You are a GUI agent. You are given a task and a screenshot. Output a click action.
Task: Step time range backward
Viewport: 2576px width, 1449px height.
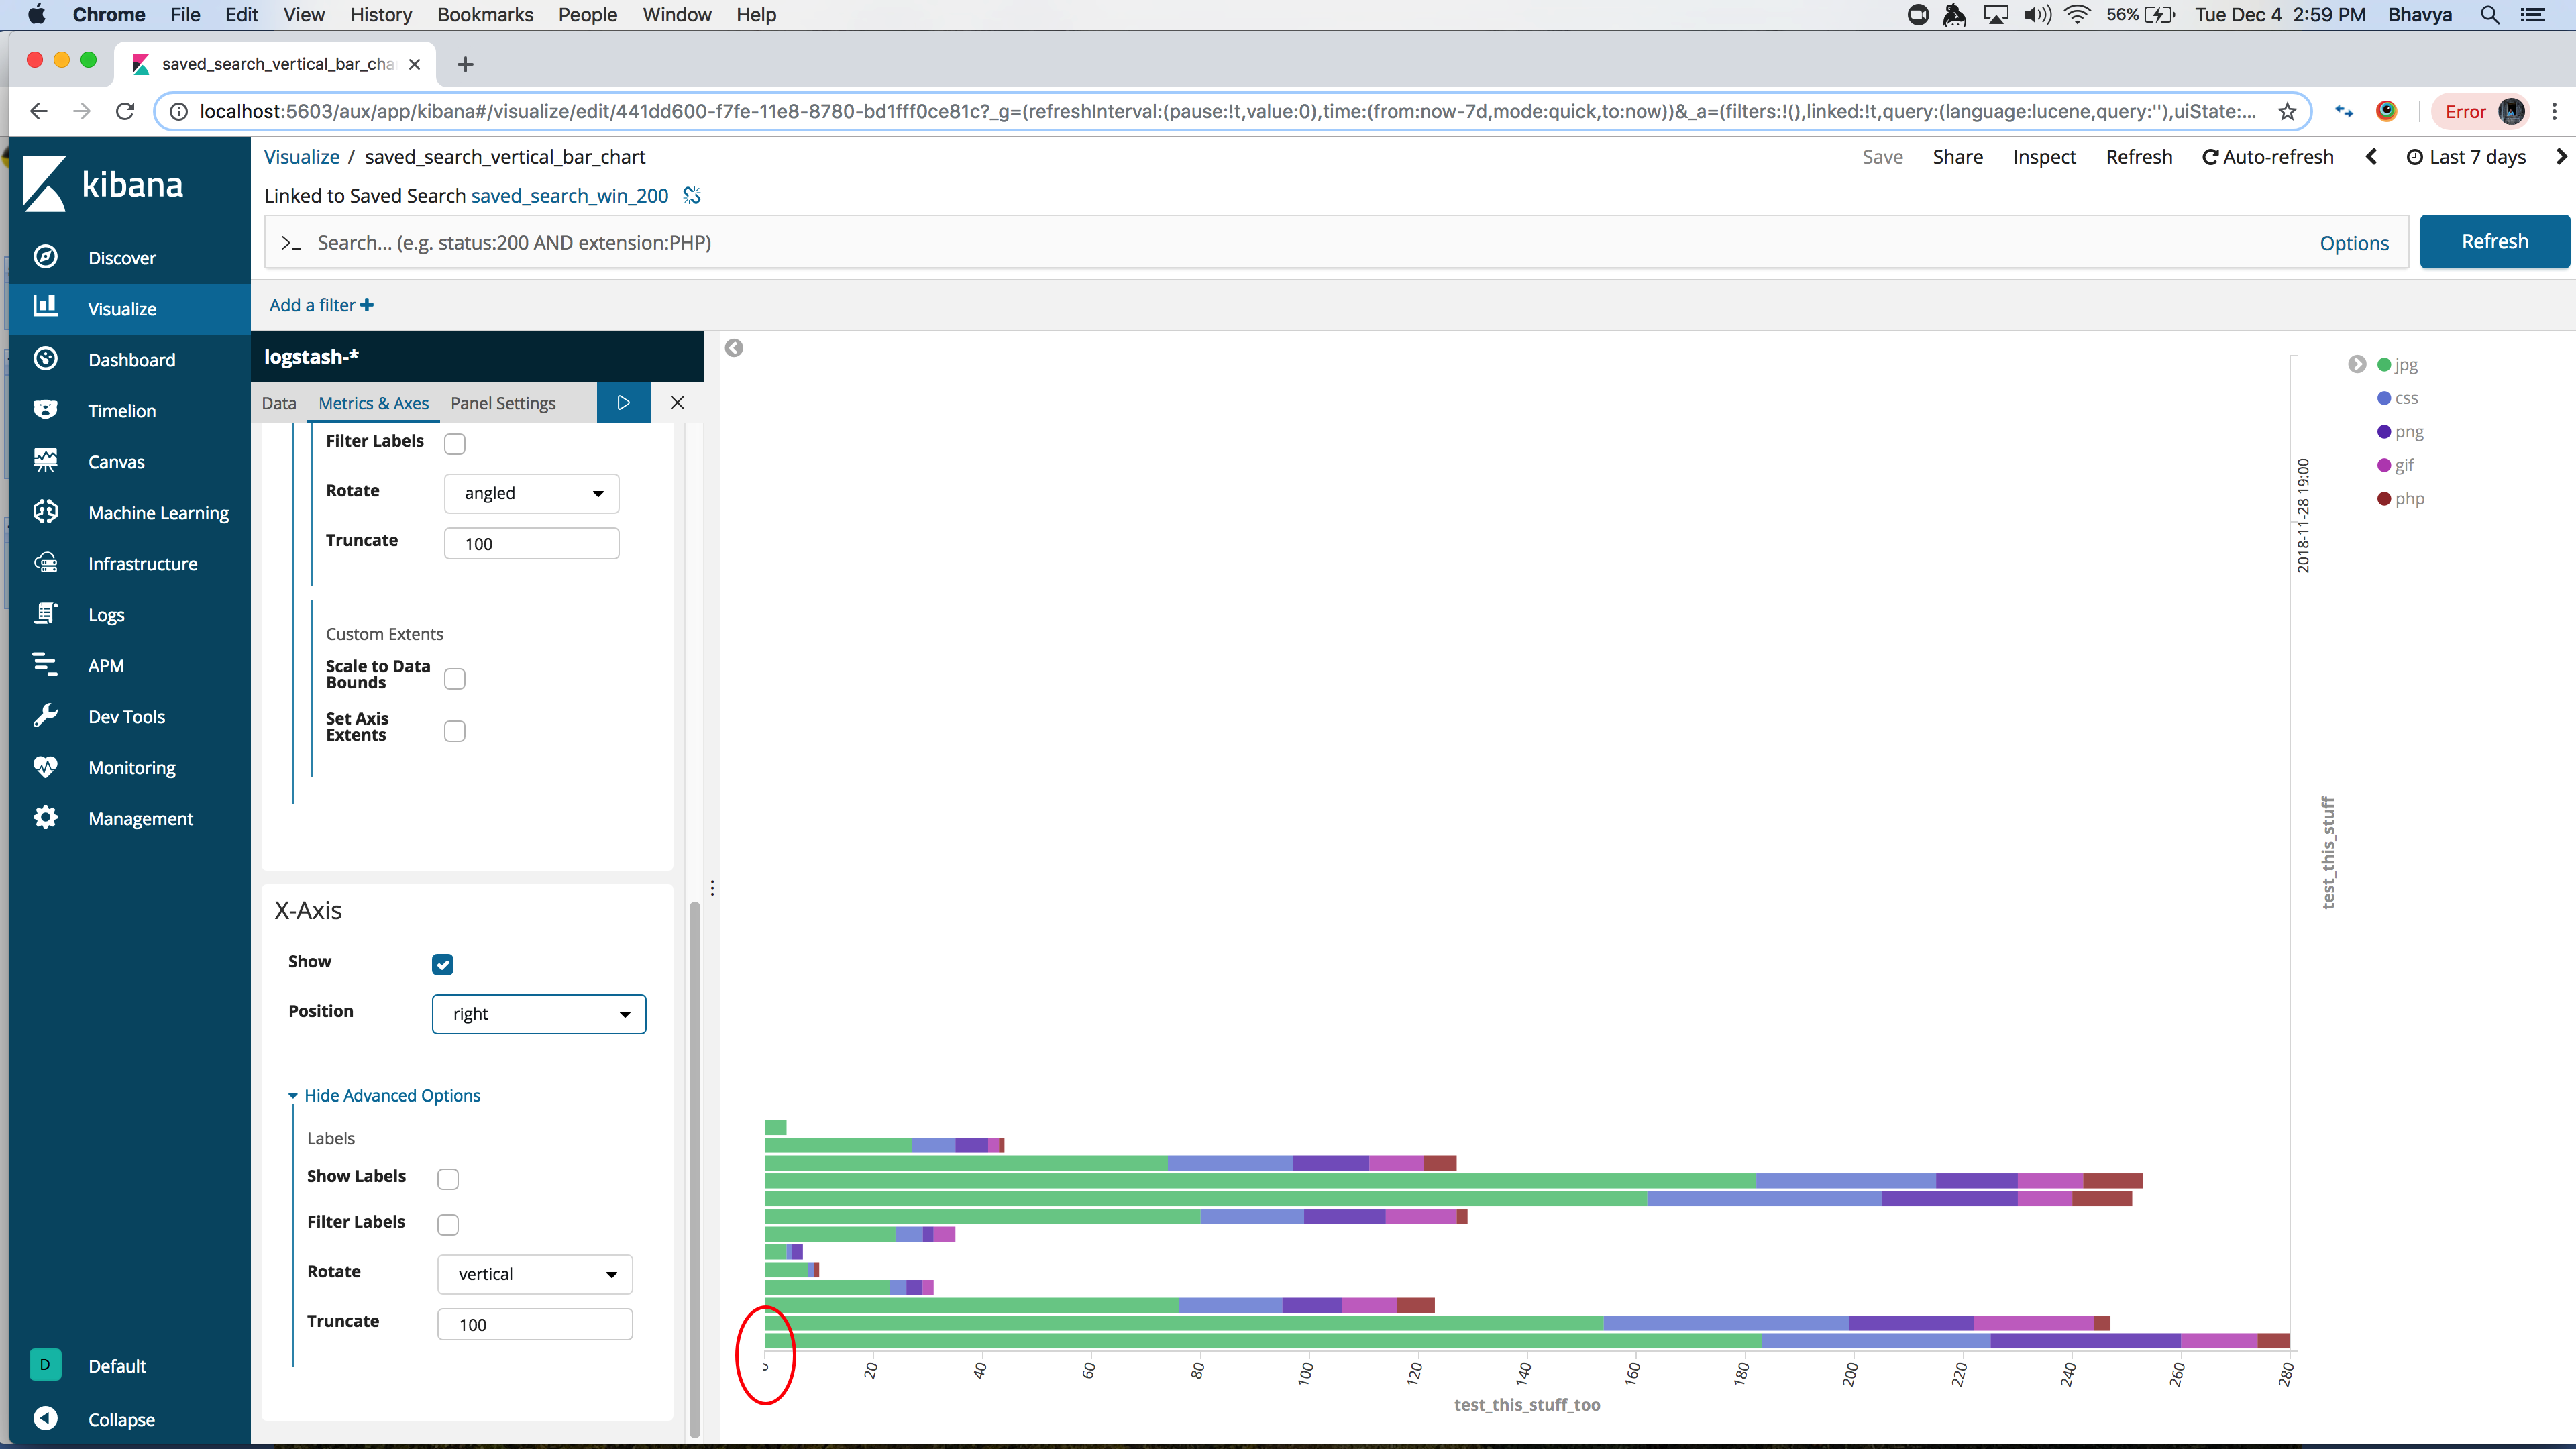(2371, 157)
